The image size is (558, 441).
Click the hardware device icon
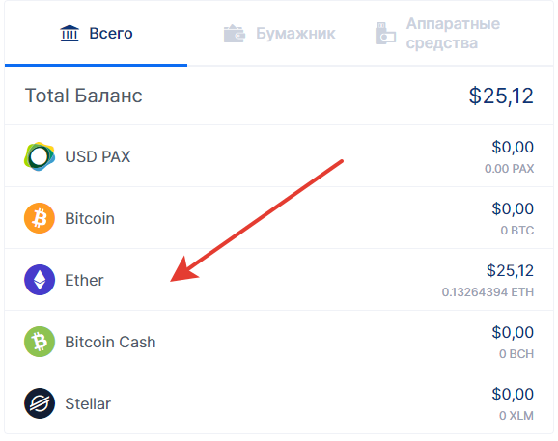(x=385, y=34)
